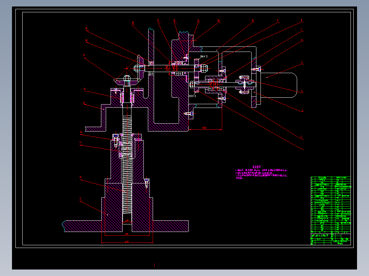Select part callout number 18
Viewport: 369px width, 276px height.
tap(86, 40)
